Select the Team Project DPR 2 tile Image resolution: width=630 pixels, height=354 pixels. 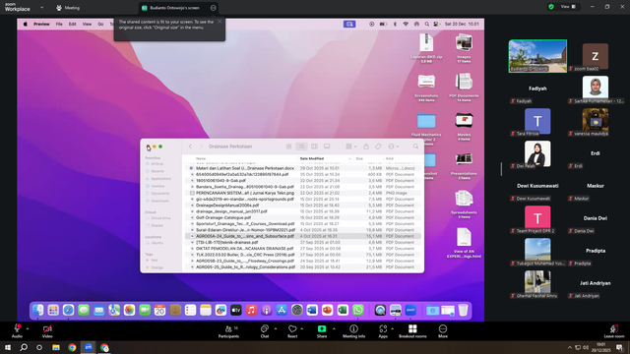537,218
